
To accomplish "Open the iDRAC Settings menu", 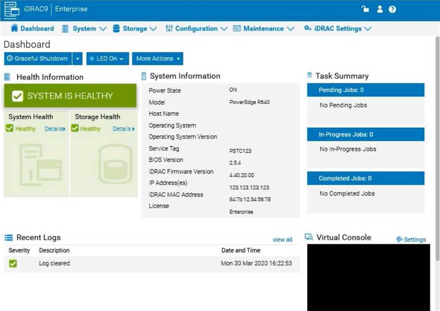I will [x=337, y=28].
